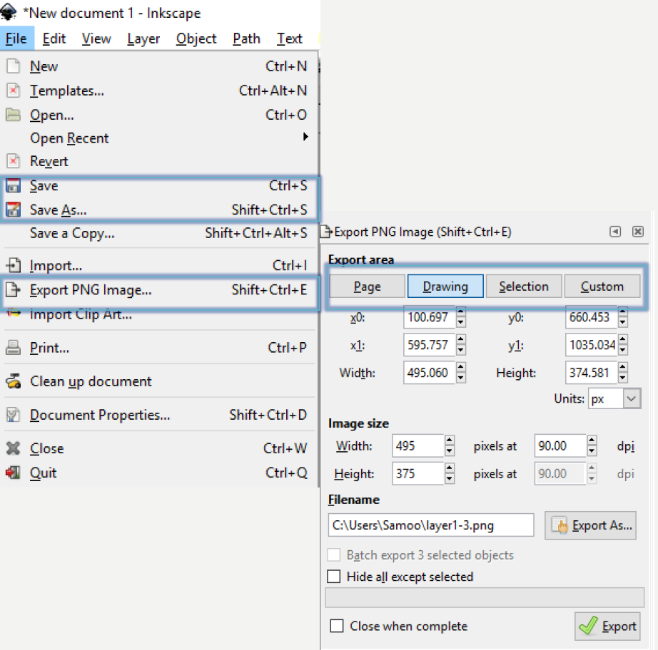The height and width of the screenshot is (650, 658).
Task: Click the Export As button
Action: tap(590, 525)
